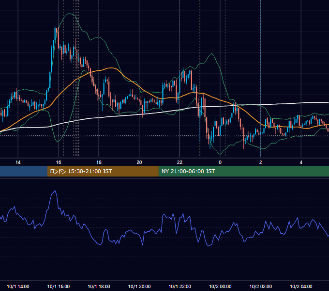
Task: Click the 2 hour label on price chart axis
Action: (x=261, y=162)
